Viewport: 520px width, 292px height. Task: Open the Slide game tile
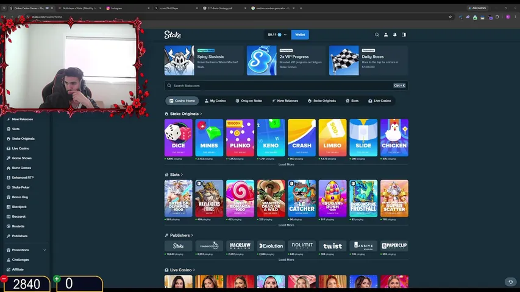(363, 137)
